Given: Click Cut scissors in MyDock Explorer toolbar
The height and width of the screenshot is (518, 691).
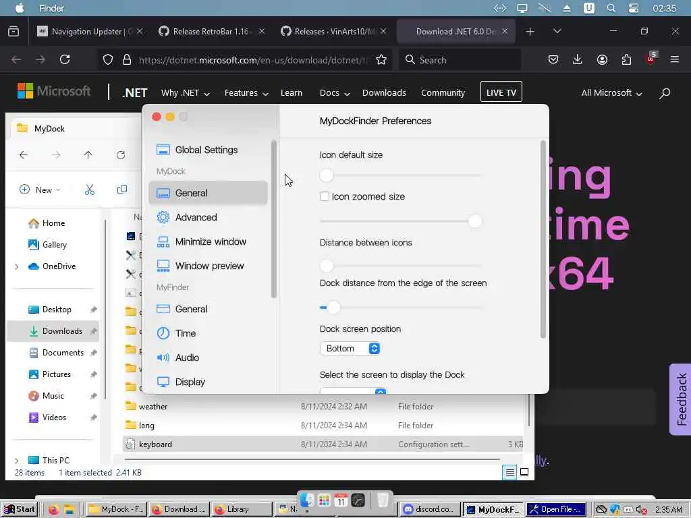Looking at the screenshot, I should click(x=90, y=190).
